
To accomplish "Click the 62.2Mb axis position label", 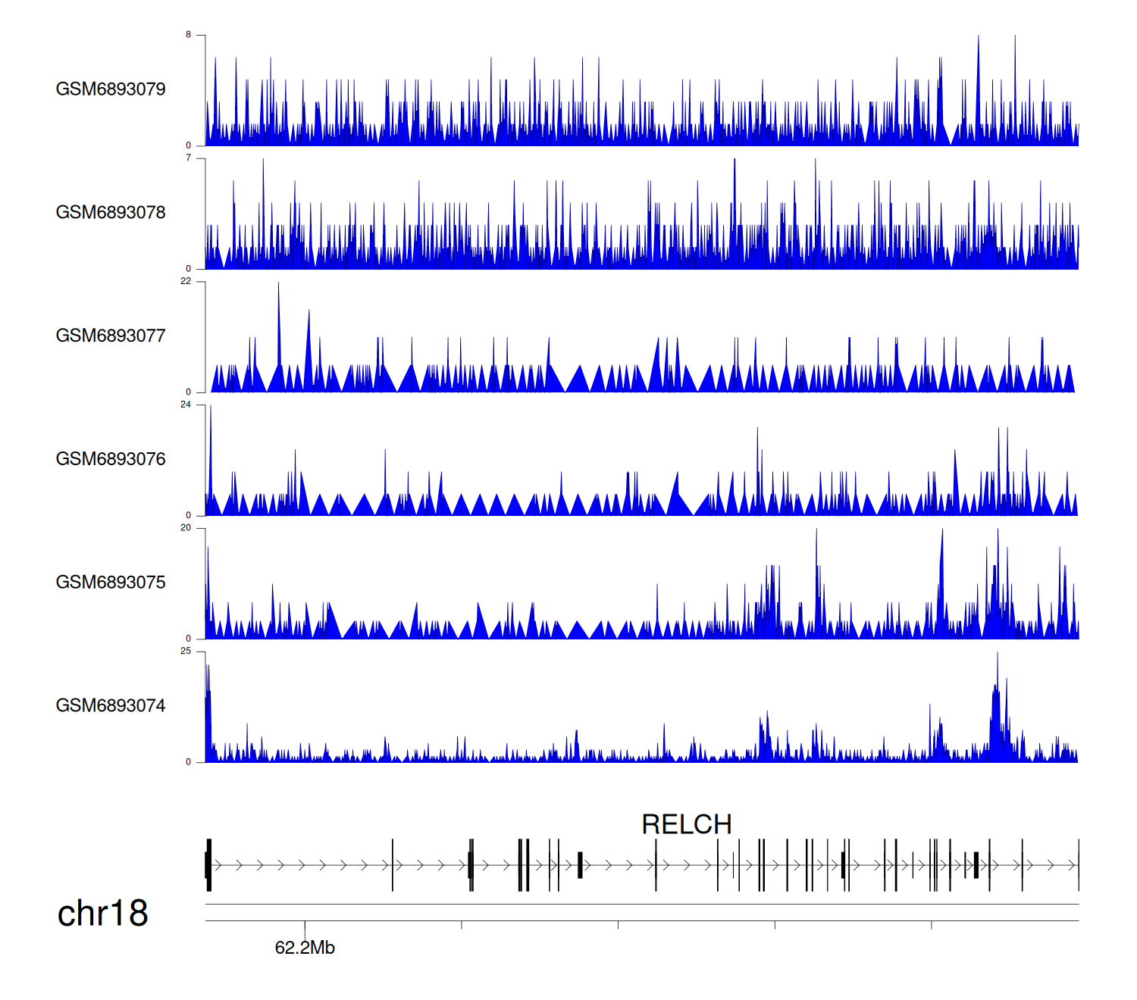I will (305, 948).
